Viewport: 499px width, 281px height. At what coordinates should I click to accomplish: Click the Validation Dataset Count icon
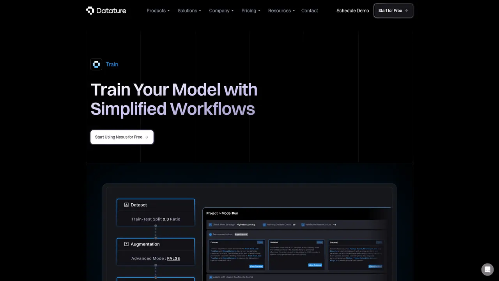tap(303, 225)
